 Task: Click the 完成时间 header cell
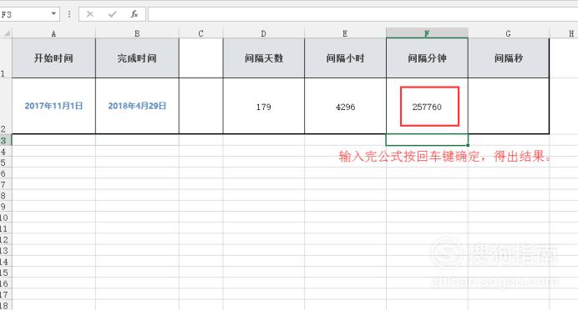pos(137,58)
